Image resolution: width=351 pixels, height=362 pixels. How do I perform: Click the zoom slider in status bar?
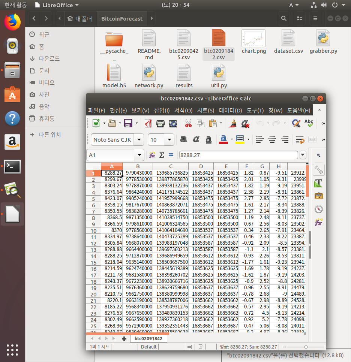[x=306, y=347]
